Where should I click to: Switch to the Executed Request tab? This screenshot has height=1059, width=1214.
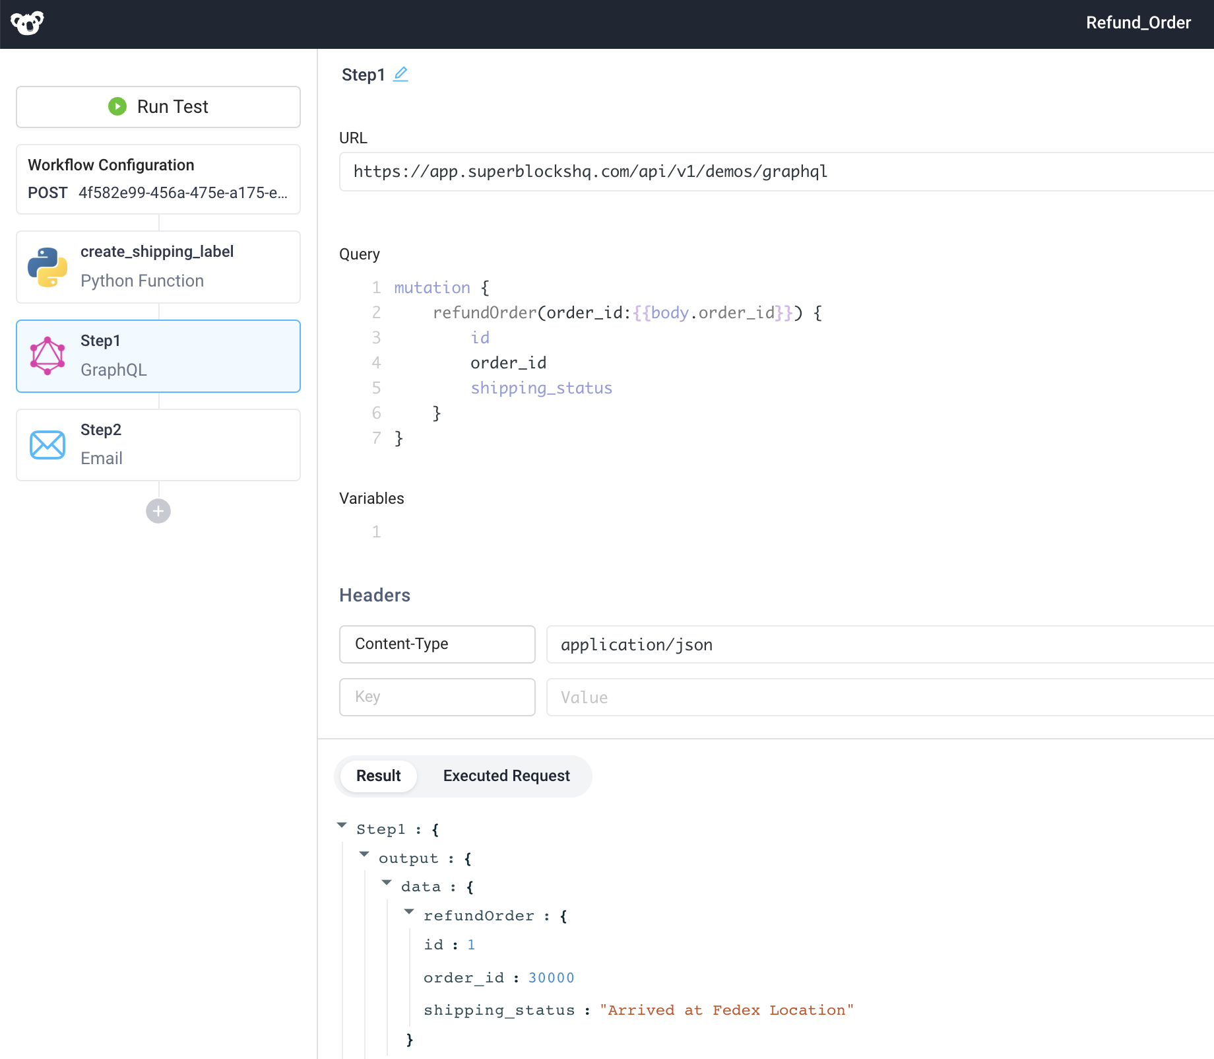pyautogui.click(x=506, y=776)
